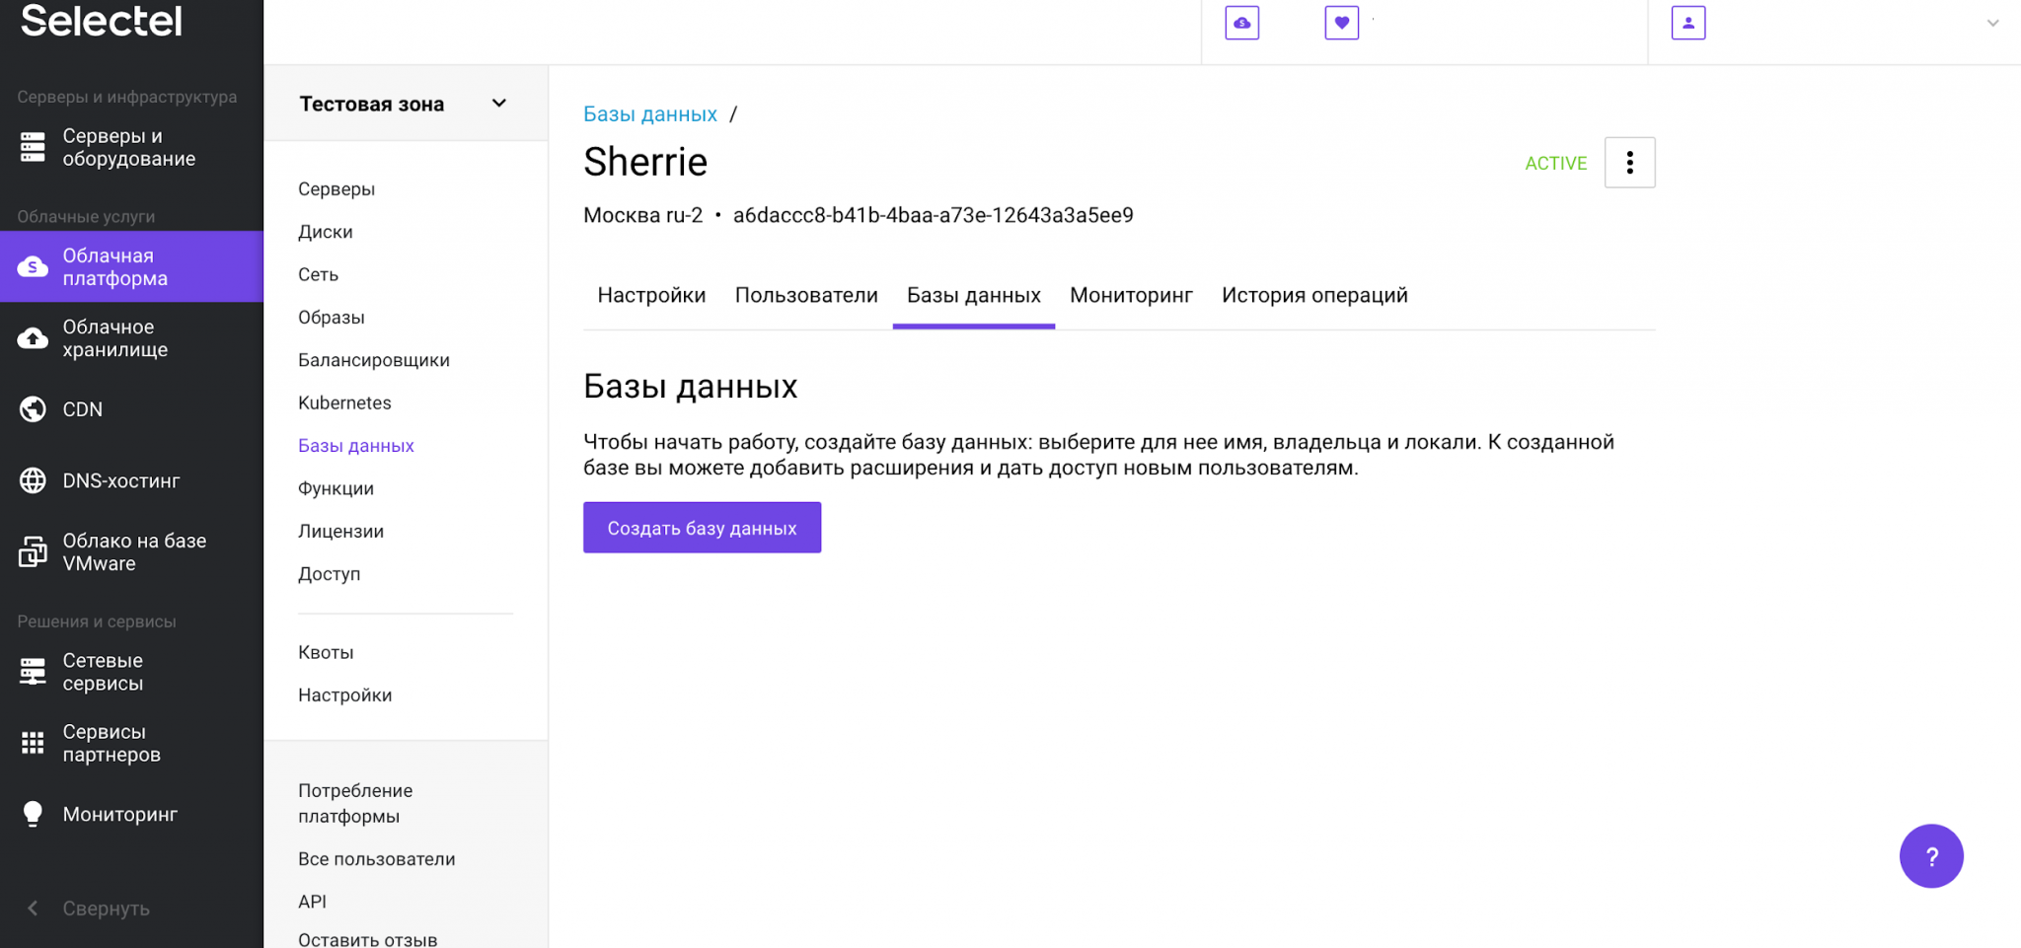The width and height of the screenshot is (2021, 948).
Task: Open the three-dot actions menu for Sherrie
Action: [1629, 163]
